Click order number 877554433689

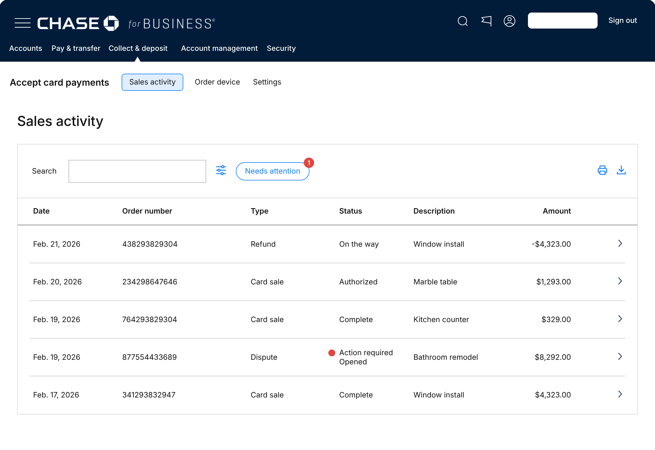150,357
